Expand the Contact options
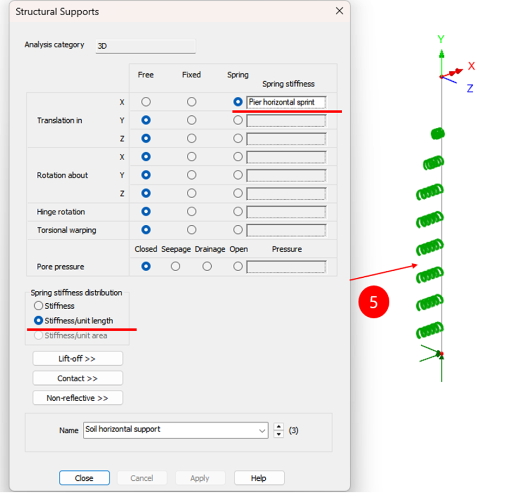509x496 pixels. pos(77,378)
